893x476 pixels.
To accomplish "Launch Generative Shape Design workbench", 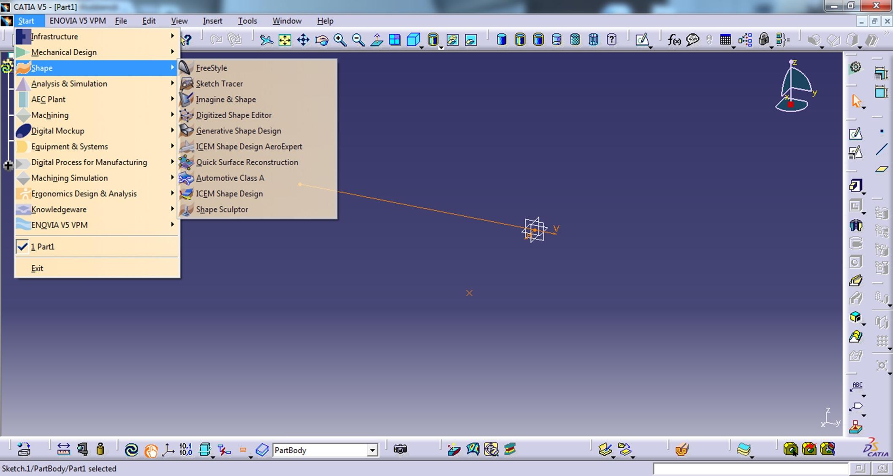I will tap(257, 131).
